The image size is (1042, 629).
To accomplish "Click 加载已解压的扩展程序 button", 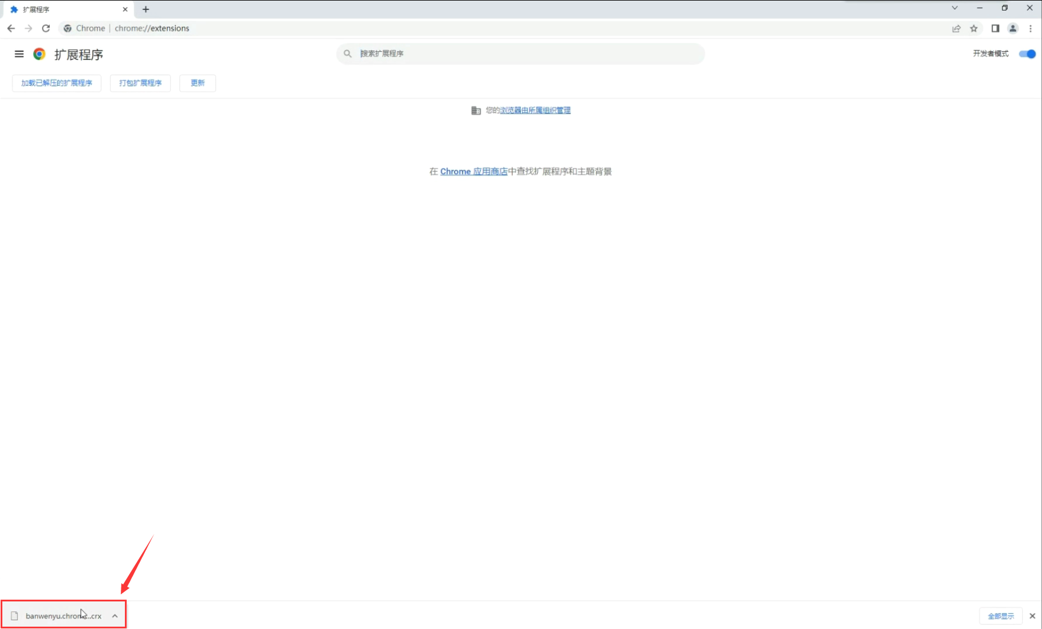I will [57, 83].
